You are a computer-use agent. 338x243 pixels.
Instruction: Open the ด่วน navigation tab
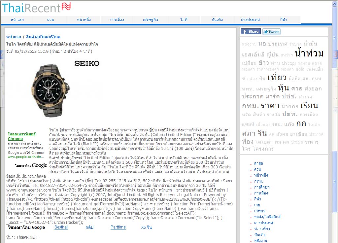[51, 19]
